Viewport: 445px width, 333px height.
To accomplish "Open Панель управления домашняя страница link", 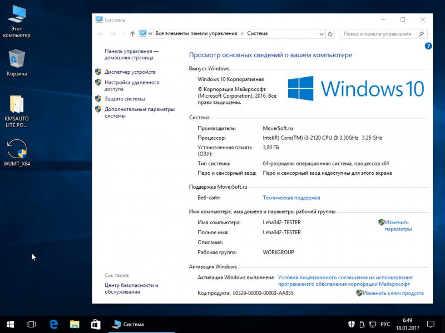I will [x=131, y=54].
